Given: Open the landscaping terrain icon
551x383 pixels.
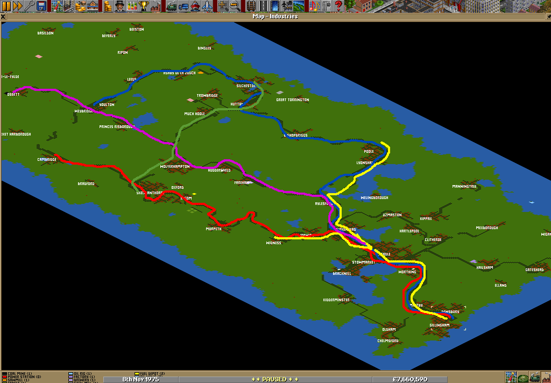Looking at the screenshot, I should click(298, 5).
